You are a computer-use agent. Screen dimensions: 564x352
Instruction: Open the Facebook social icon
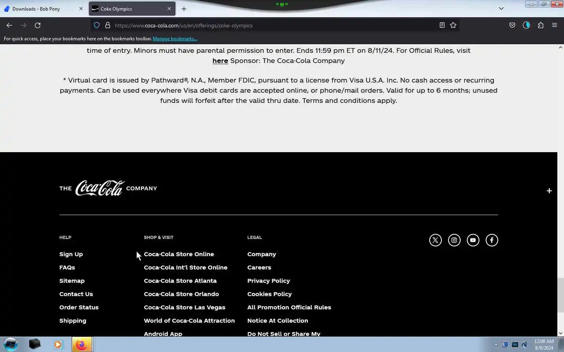492,240
